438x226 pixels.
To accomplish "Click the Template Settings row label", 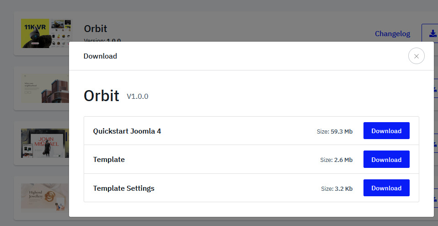I will click(x=123, y=188).
